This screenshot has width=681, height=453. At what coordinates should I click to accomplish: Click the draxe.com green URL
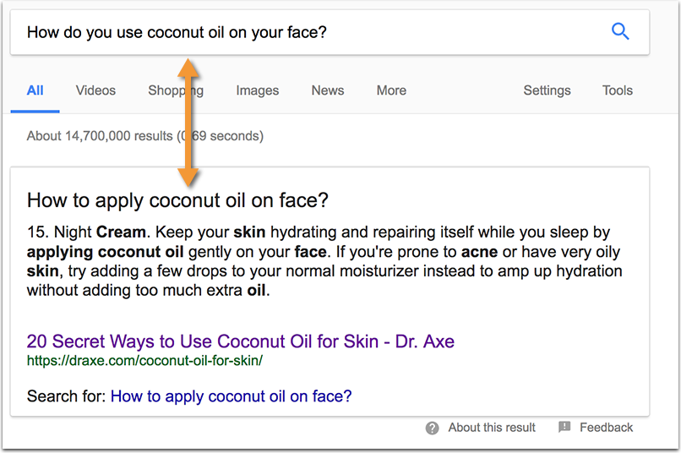144,361
